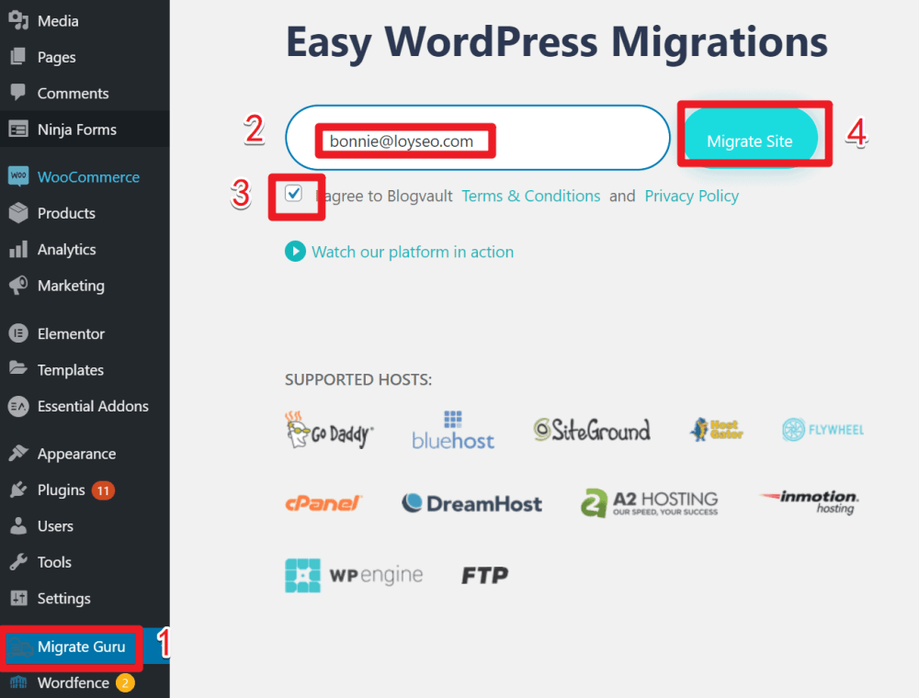This screenshot has height=698, width=919.
Task: Click the Plugins update count badge 11
Action: point(103,490)
